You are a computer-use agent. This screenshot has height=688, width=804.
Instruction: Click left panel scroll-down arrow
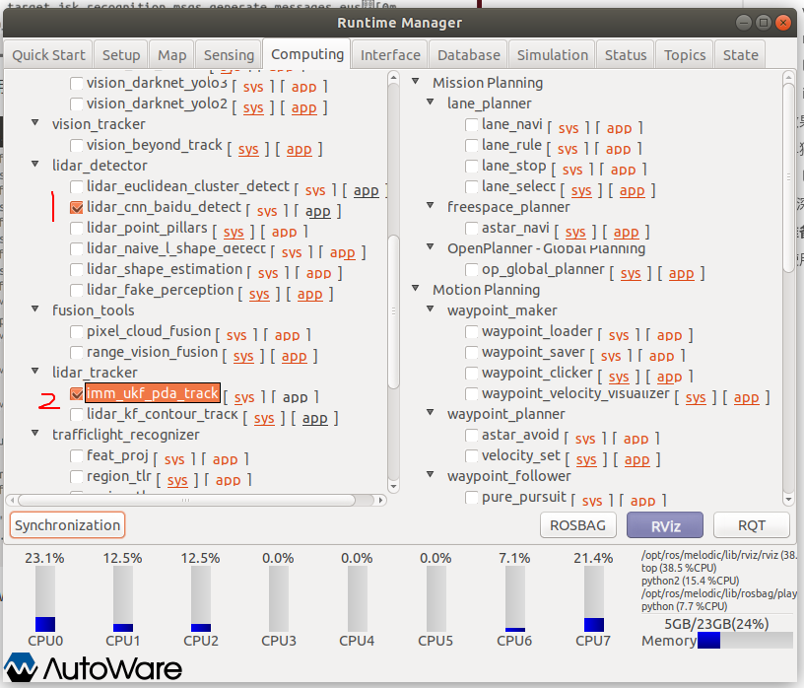pyautogui.click(x=393, y=486)
